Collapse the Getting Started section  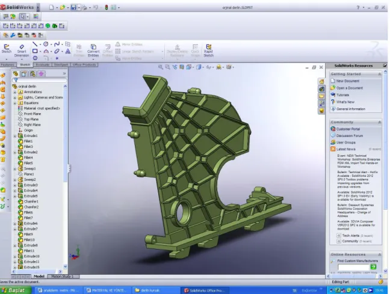click(x=380, y=74)
